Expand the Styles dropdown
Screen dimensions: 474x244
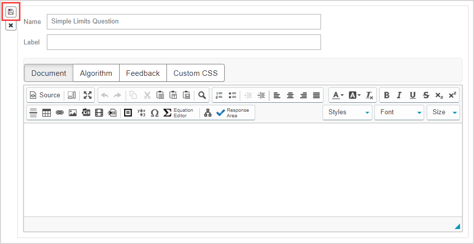click(x=347, y=112)
